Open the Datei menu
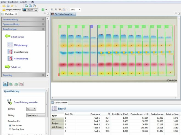The image size is (181, 135). (x=3, y=2)
